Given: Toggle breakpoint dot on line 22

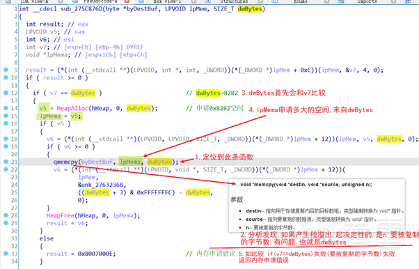Looking at the screenshot, I should pyautogui.click(x=6, y=169).
